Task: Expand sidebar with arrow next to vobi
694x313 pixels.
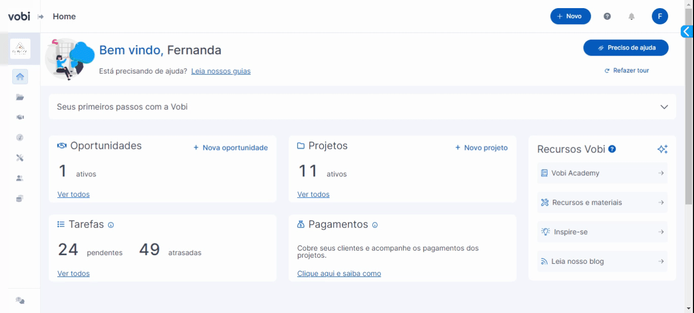Action: 41,17
